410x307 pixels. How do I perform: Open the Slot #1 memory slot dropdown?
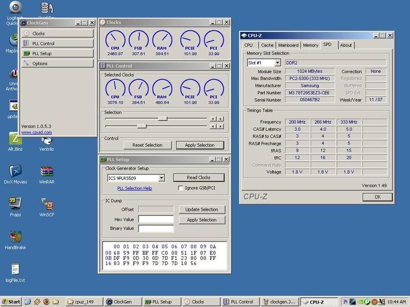tap(277, 62)
